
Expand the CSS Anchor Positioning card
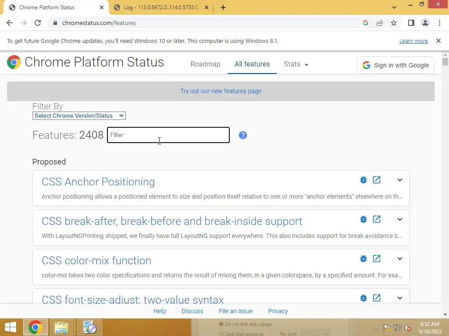(x=400, y=180)
